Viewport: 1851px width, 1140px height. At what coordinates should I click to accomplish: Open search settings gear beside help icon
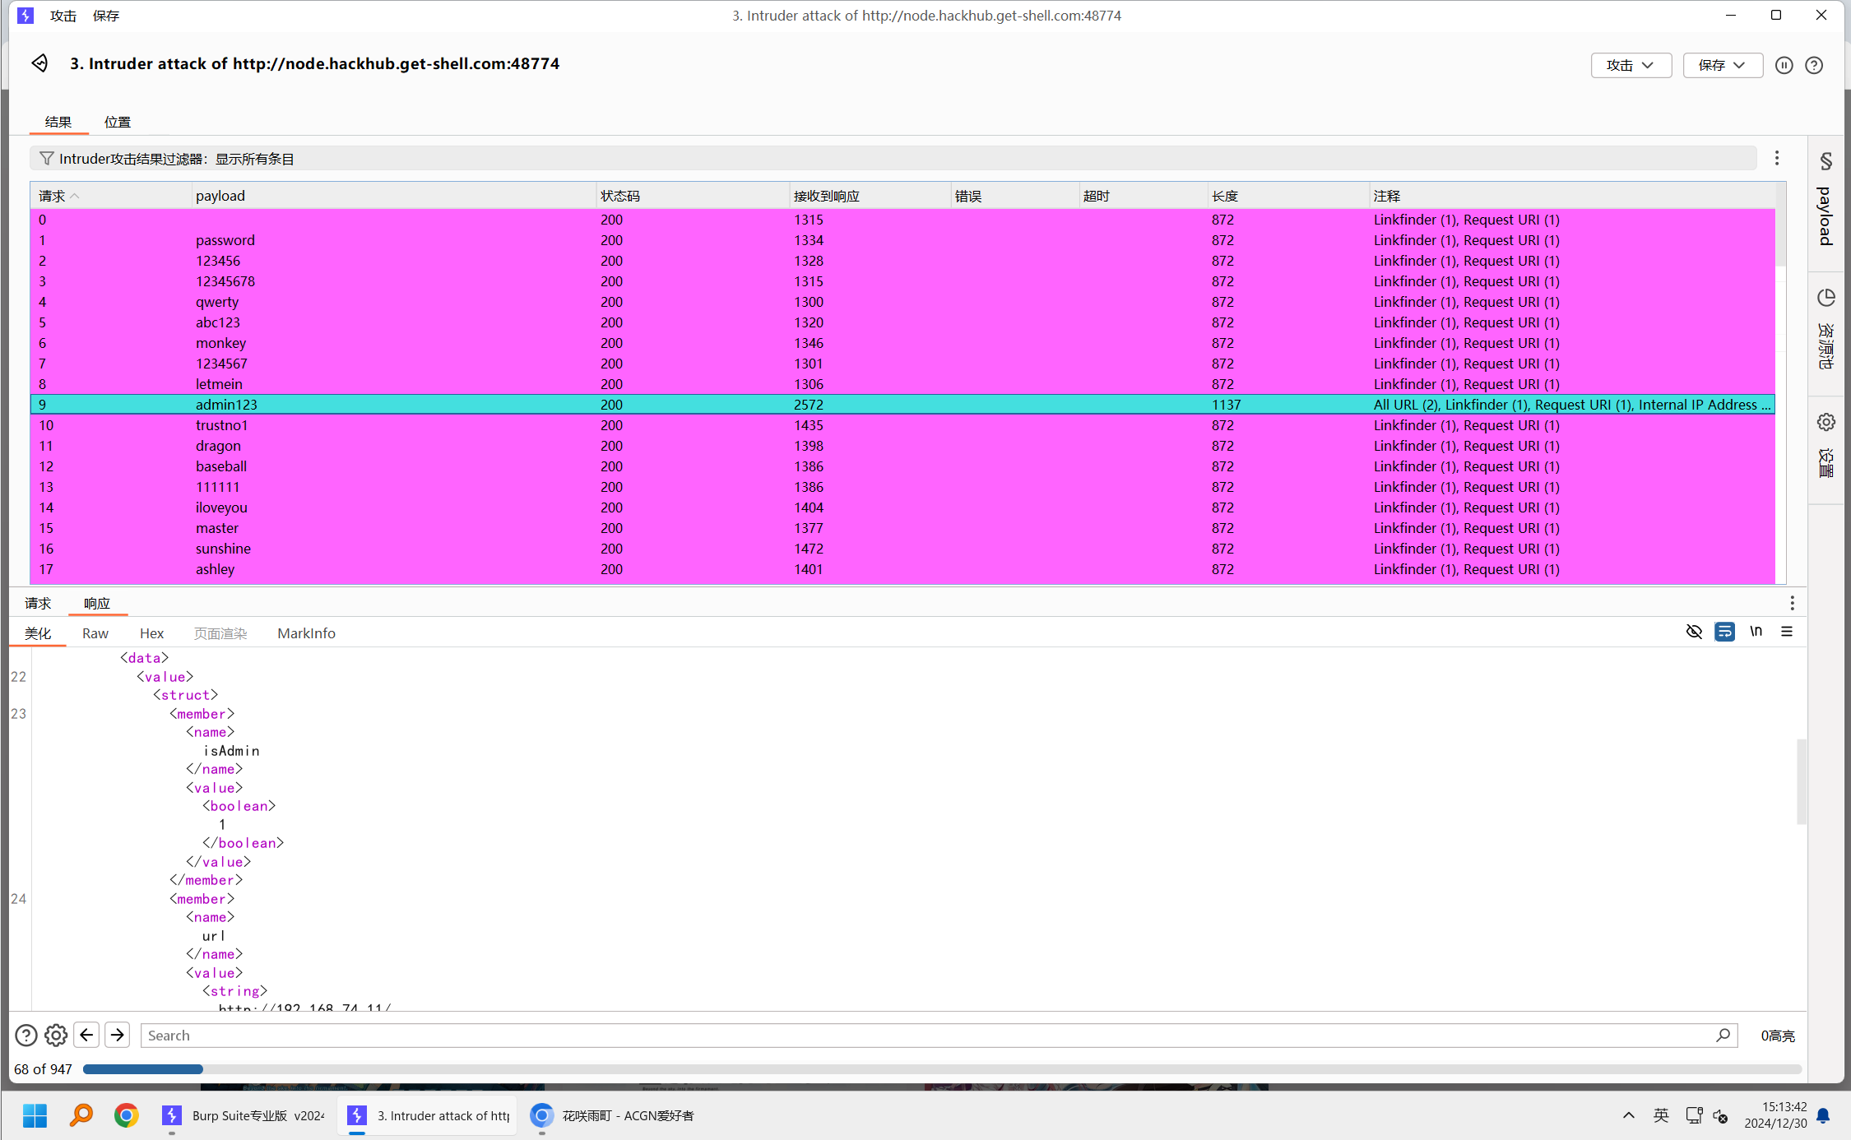click(56, 1035)
